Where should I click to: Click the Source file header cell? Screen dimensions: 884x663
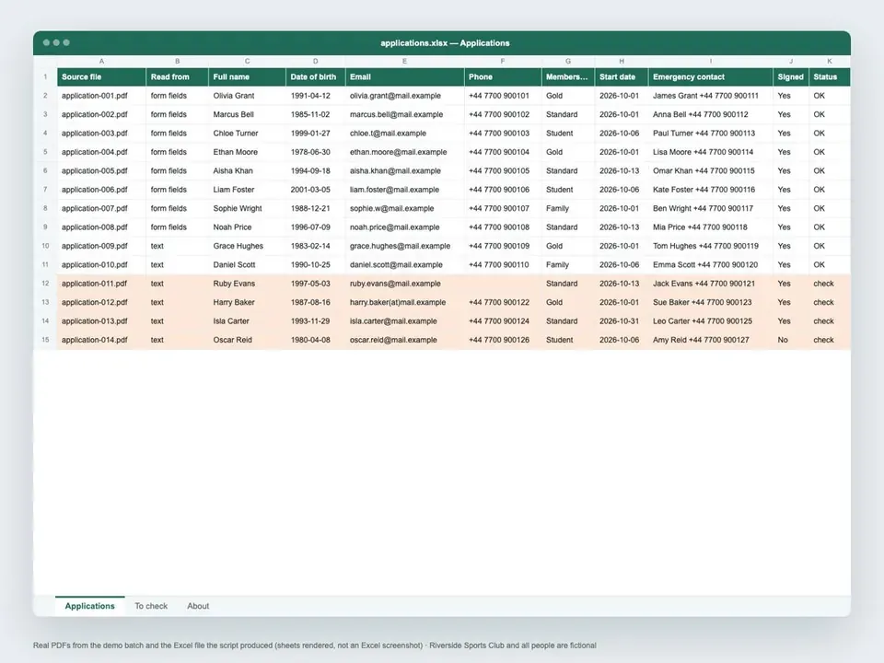coord(101,76)
